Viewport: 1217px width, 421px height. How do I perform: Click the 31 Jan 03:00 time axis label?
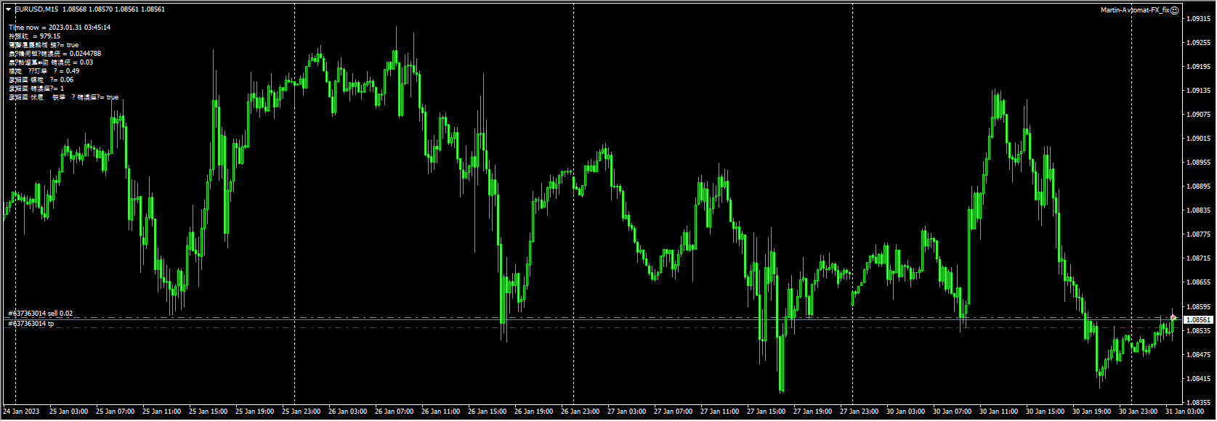pos(1185,412)
